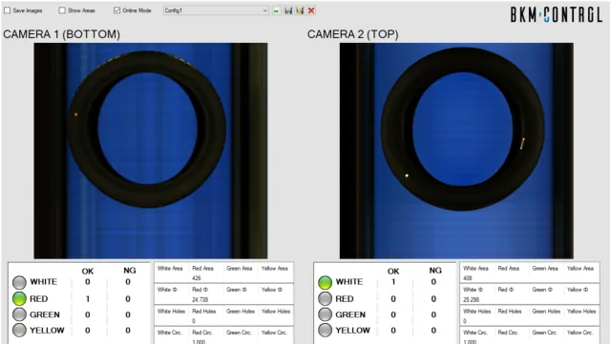
Task: Click Camera 1 Yellow Area label
Action: pyautogui.click(x=275, y=268)
